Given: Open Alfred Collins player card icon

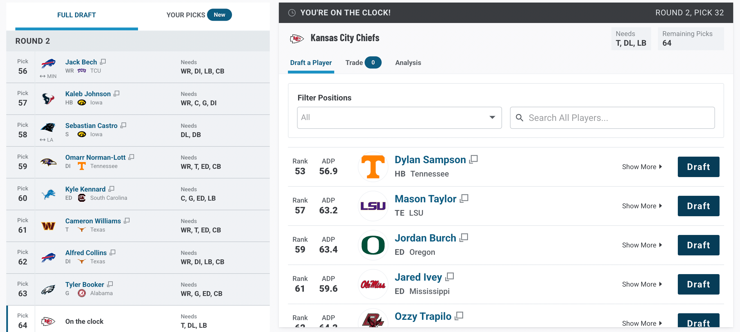Looking at the screenshot, I should (113, 253).
